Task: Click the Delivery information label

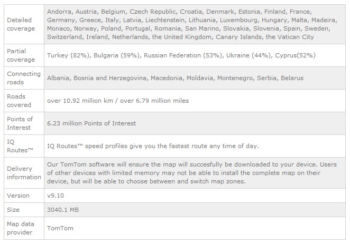Action: point(24,173)
